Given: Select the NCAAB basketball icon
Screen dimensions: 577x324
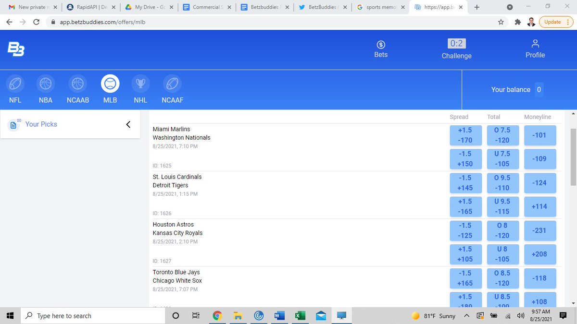Looking at the screenshot, I should pos(77,84).
